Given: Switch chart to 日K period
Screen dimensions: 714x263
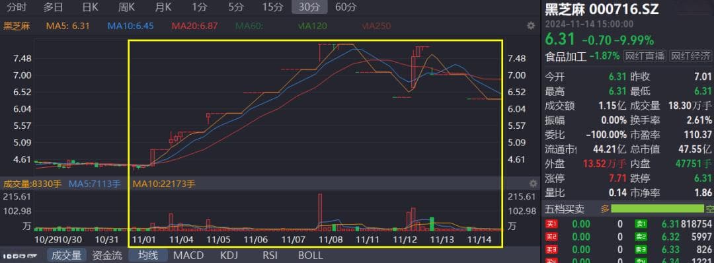Looking at the screenshot, I should (x=90, y=7).
